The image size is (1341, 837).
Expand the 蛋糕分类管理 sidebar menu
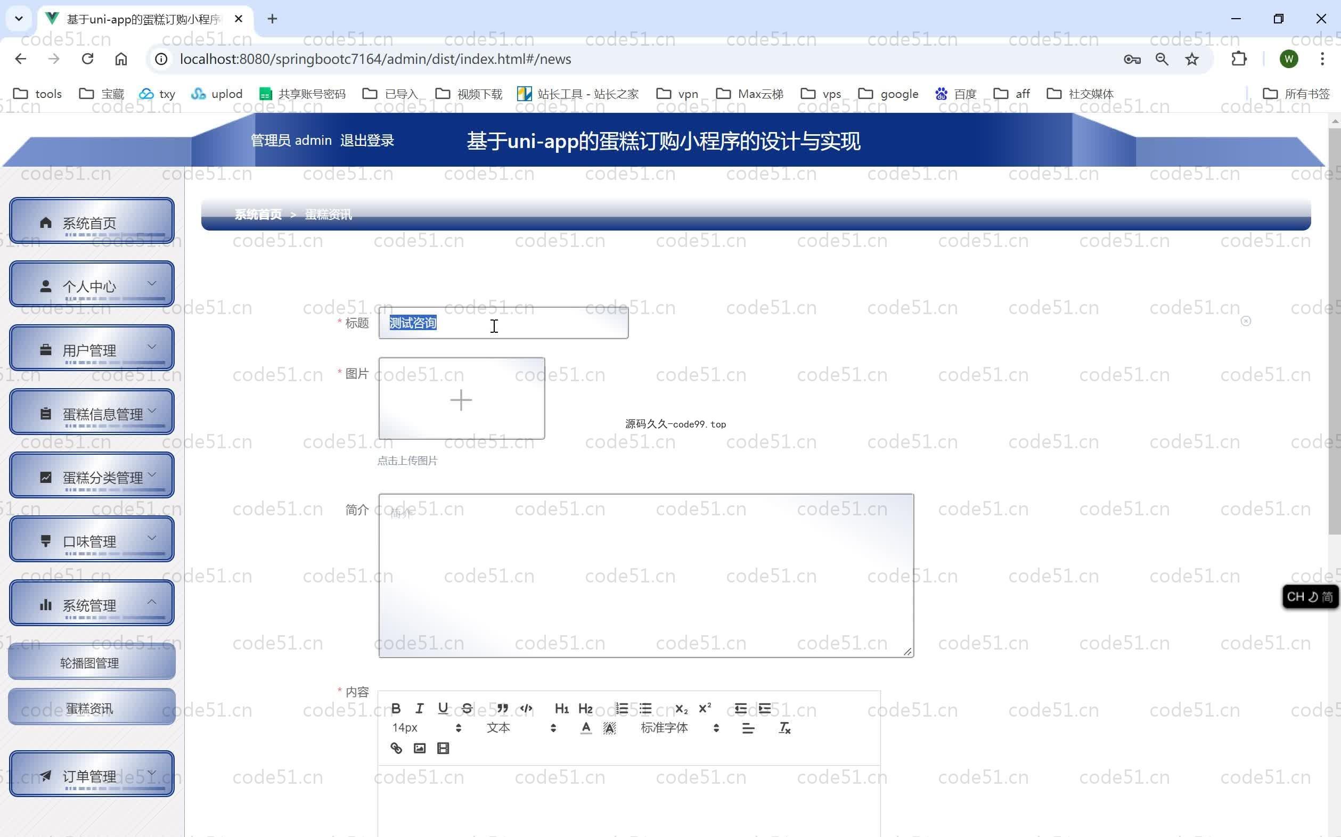click(92, 475)
